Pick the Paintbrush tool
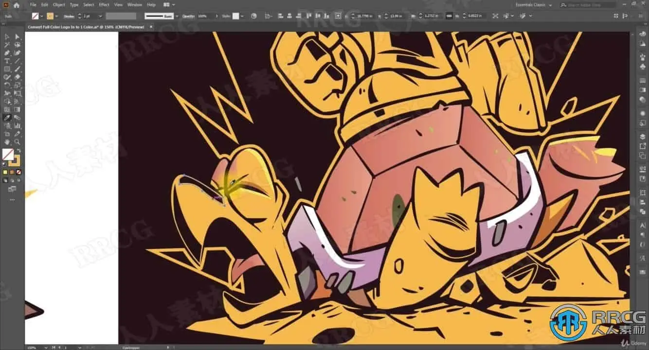 [18, 69]
